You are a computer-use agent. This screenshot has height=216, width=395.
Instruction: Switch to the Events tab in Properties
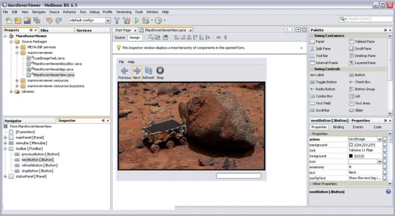tap(358, 127)
